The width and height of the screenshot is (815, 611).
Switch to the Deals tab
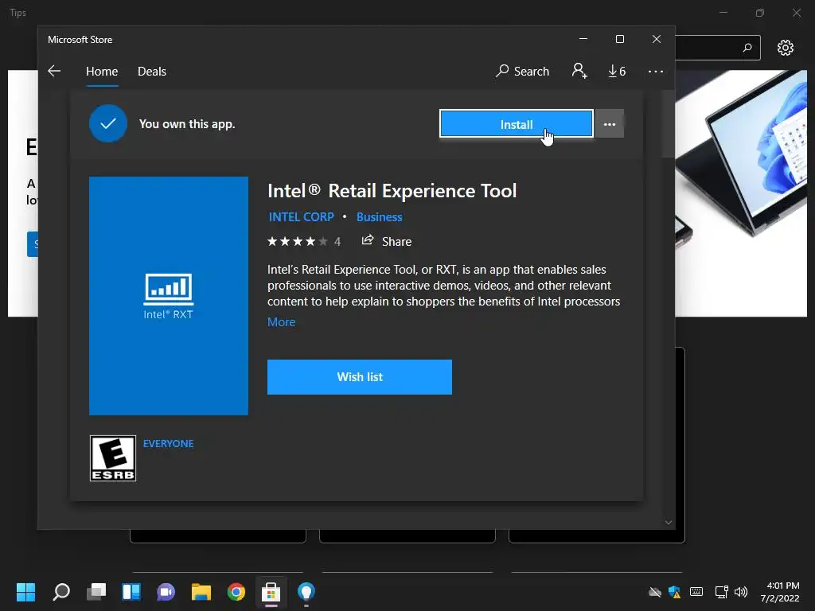pyautogui.click(x=152, y=71)
